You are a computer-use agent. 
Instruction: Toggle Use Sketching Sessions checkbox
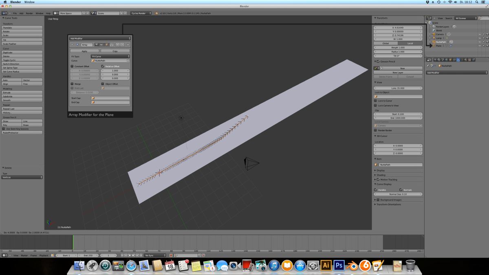[4, 129]
